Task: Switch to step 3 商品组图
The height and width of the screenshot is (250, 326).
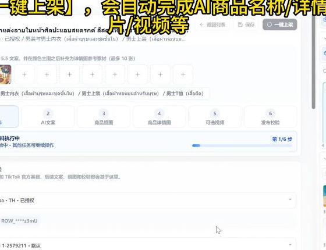Action: [104, 117]
